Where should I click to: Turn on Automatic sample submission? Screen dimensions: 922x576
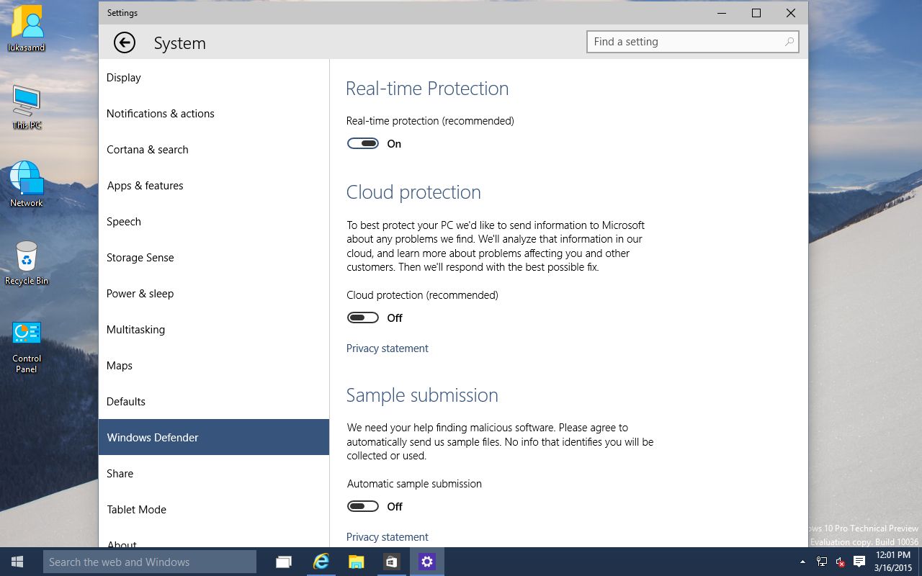click(x=363, y=506)
